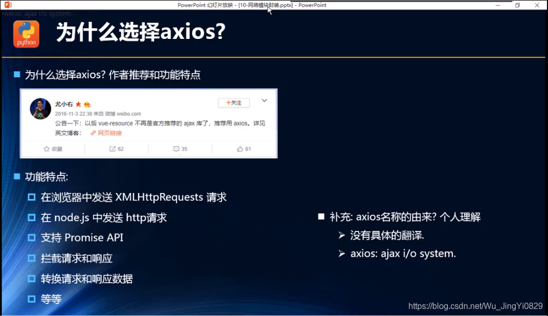Restore down the PowerPoint window
The width and height of the screenshot is (548, 316).
coord(517,5)
